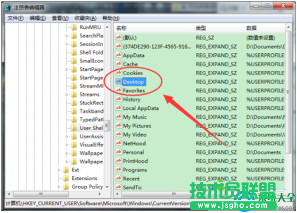Click the Registry Editor title bar icon
This screenshot has height=213, width=297.
[x=8, y=8]
